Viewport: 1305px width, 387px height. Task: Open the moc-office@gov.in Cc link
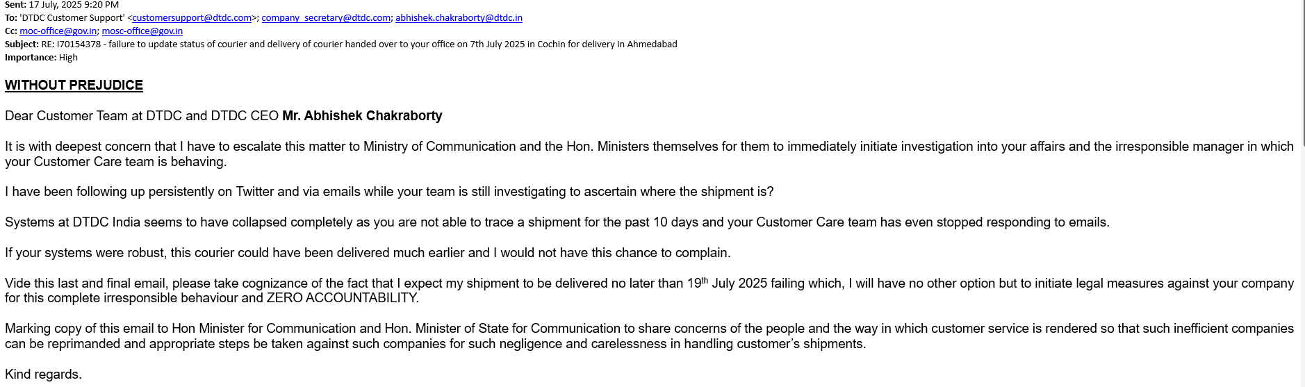(x=58, y=31)
